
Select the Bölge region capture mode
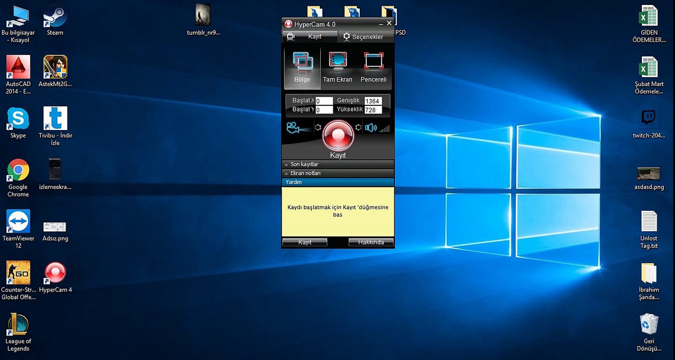tap(302, 67)
